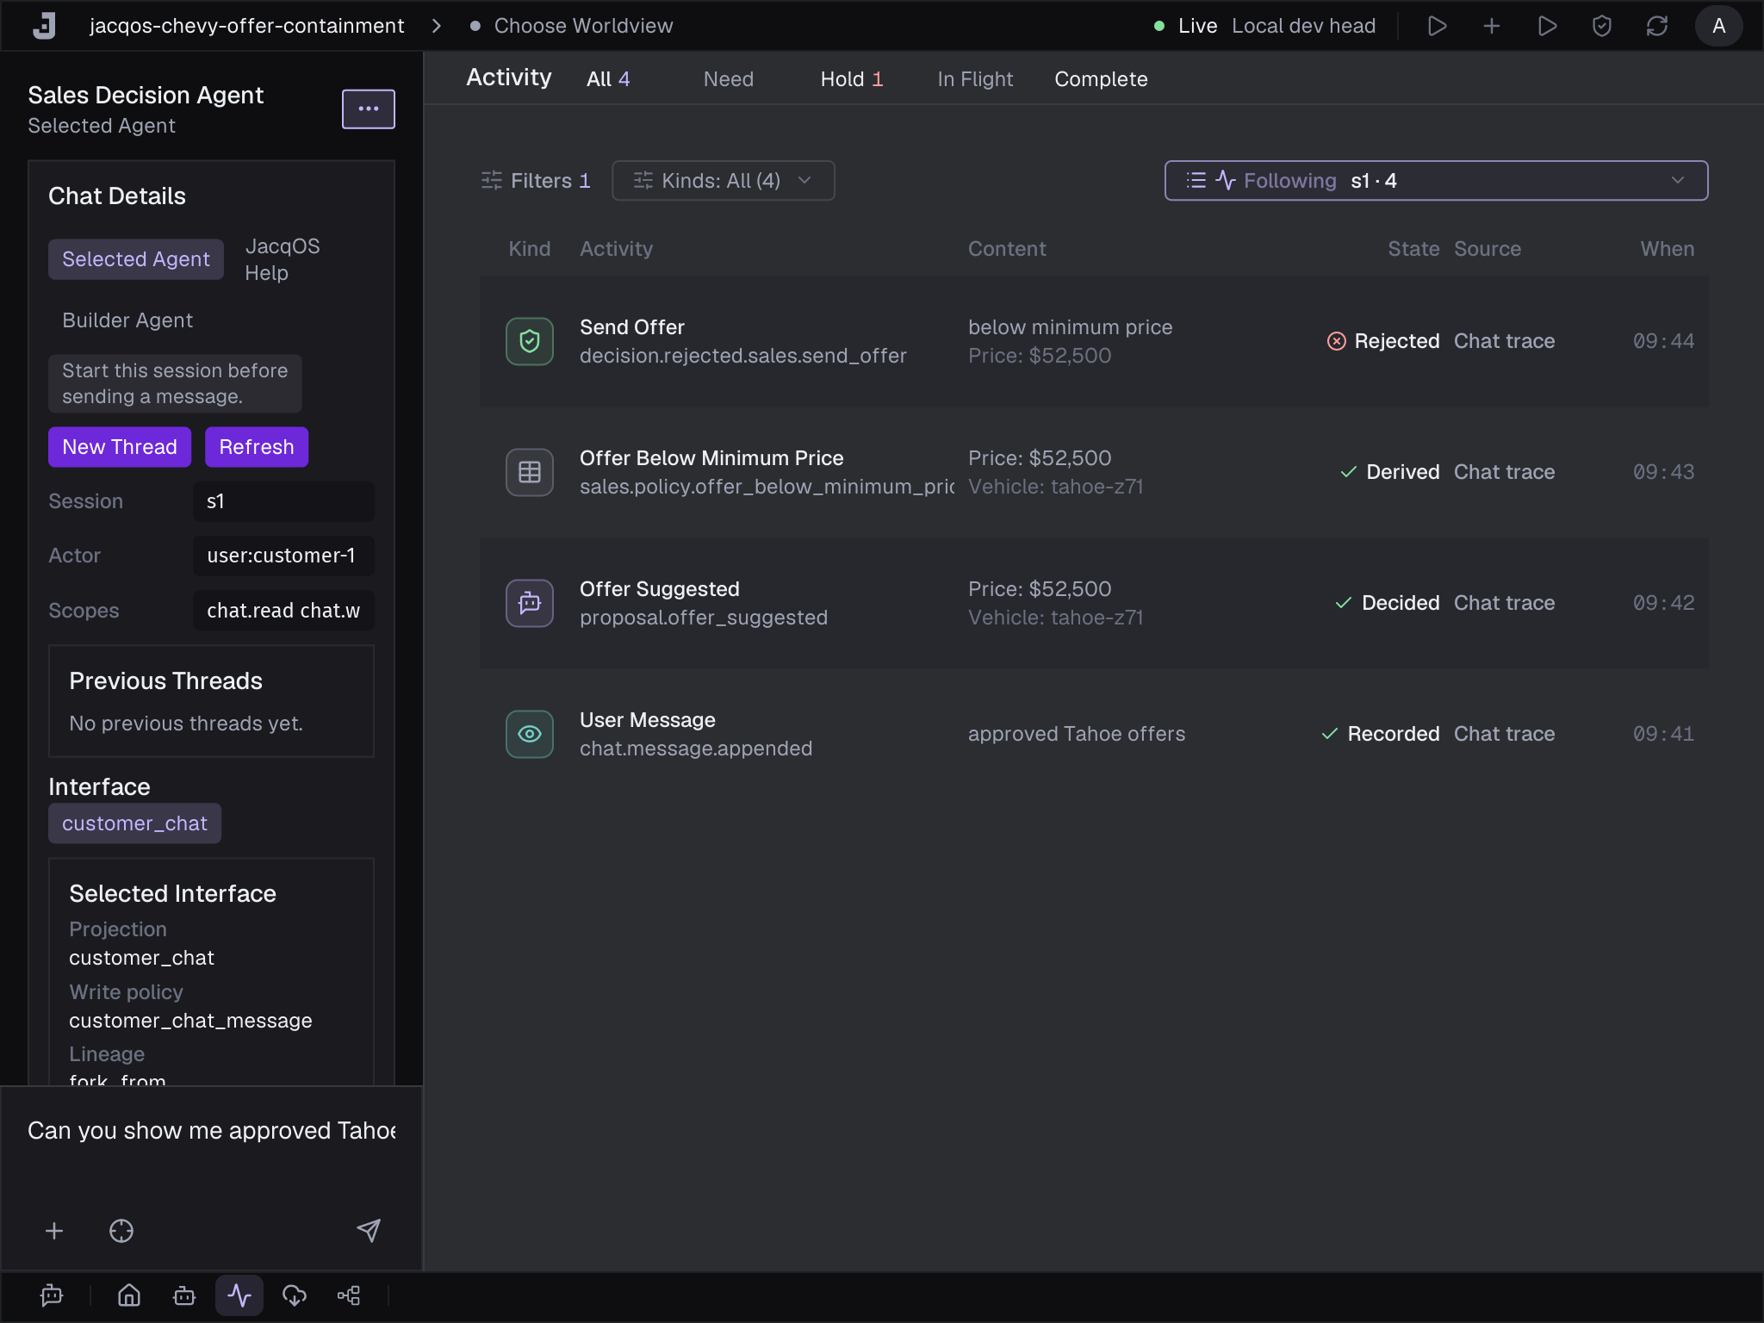Click the Refresh button
Image resolution: width=1764 pixels, height=1323 pixels.
point(257,447)
